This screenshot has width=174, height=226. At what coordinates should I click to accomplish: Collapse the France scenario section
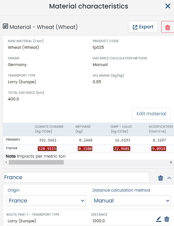pos(169,178)
